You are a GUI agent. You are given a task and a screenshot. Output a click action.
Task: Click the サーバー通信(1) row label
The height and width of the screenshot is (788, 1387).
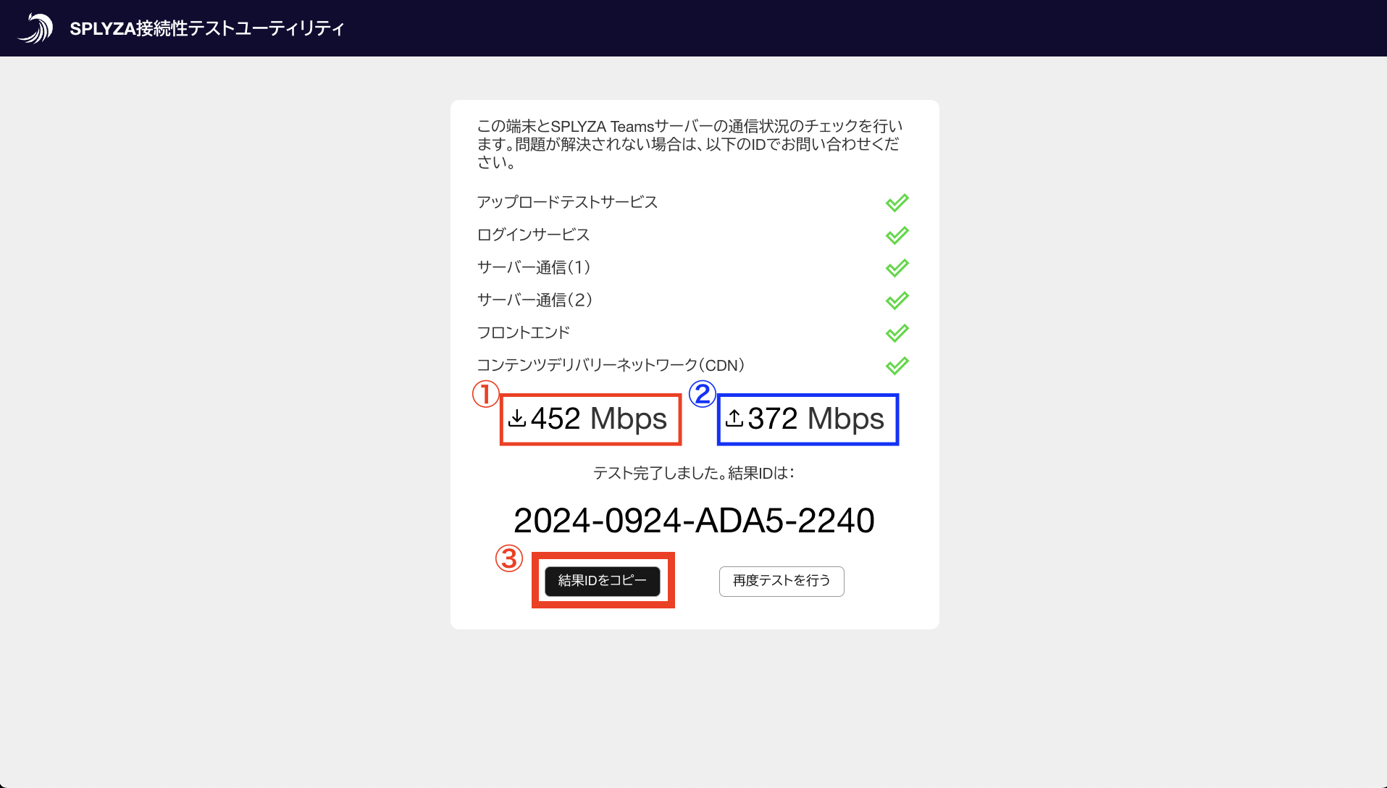click(534, 267)
